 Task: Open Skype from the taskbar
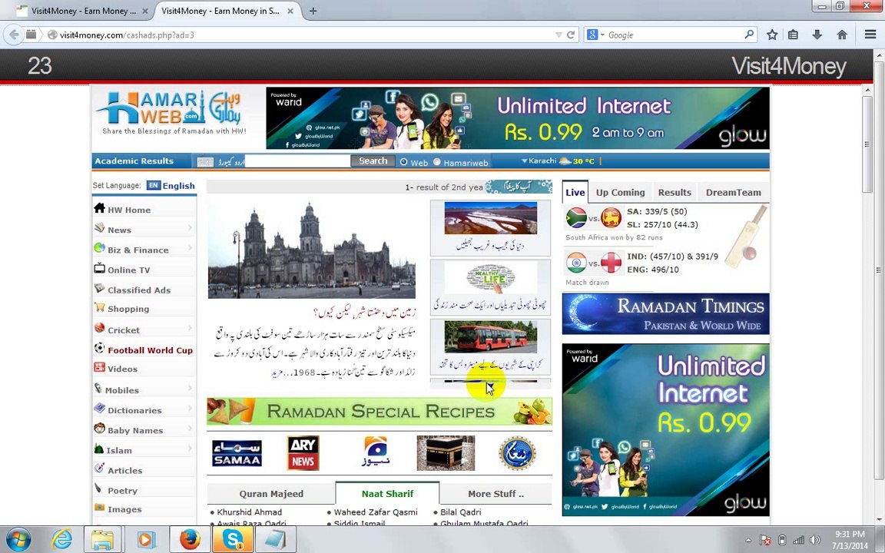(x=233, y=540)
